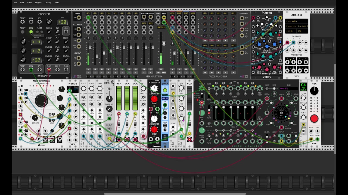Click the red REC record button

click(314, 118)
